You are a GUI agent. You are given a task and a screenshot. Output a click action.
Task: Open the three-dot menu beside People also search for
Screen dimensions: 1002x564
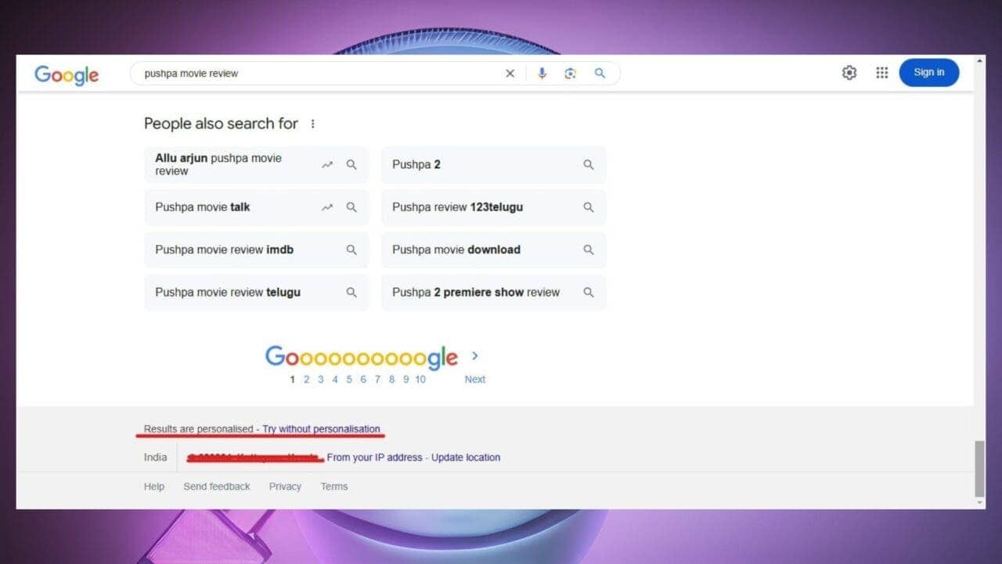(313, 124)
